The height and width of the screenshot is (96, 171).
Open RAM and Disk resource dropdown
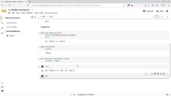[x=163, y=17]
